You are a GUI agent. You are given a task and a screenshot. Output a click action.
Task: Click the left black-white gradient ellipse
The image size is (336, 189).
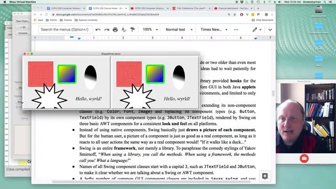pyautogui.click(x=90, y=77)
